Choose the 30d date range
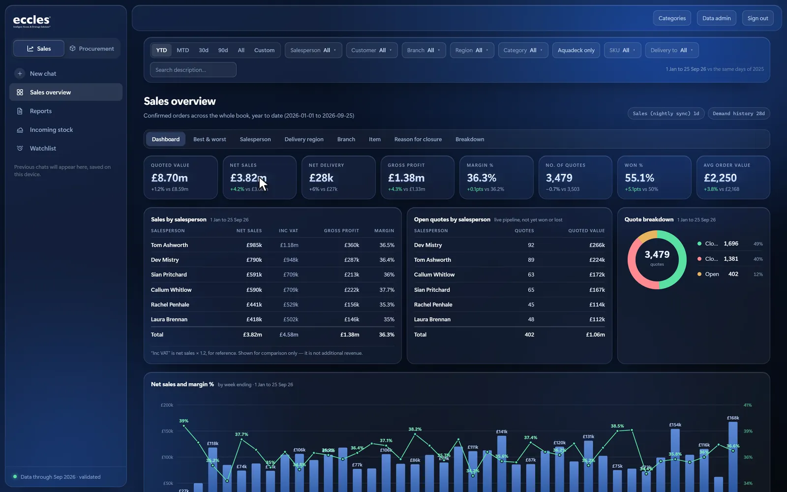787x492 pixels. [x=204, y=50]
